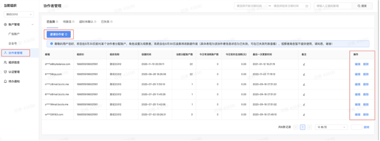Focus the email search box
Screen dimensions: 380x141
(333, 6)
